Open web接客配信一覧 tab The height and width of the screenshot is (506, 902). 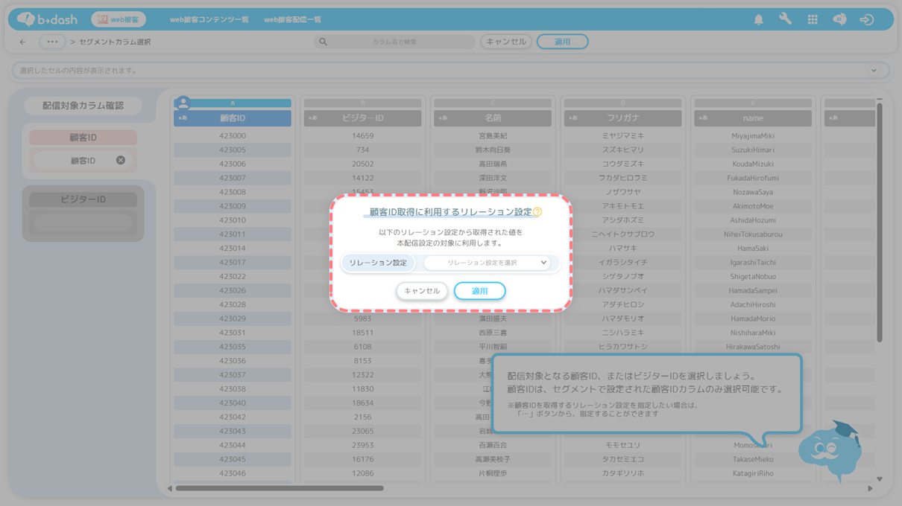click(293, 20)
